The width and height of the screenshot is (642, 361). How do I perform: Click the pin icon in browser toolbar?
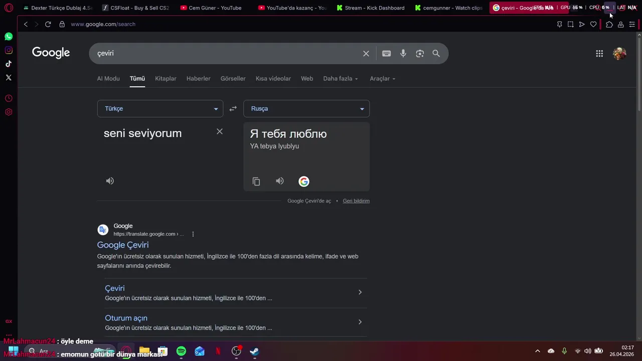click(560, 24)
